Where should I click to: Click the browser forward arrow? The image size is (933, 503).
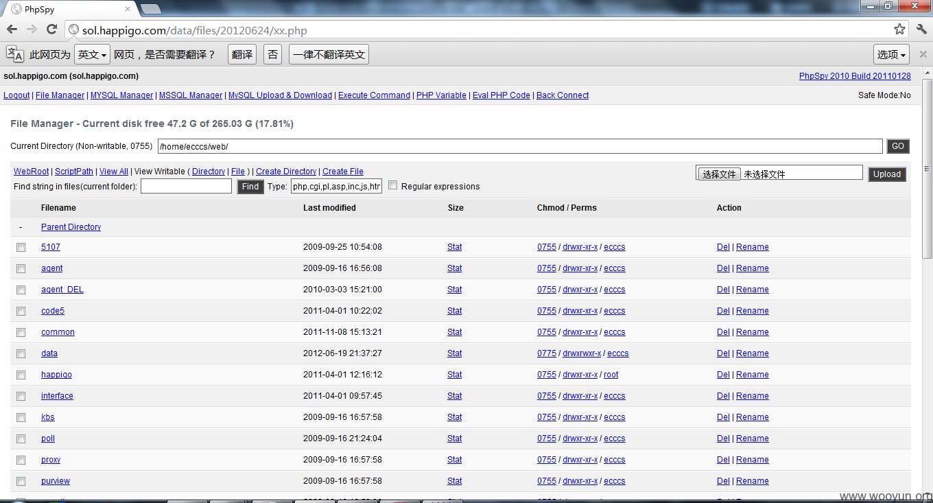(x=32, y=30)
